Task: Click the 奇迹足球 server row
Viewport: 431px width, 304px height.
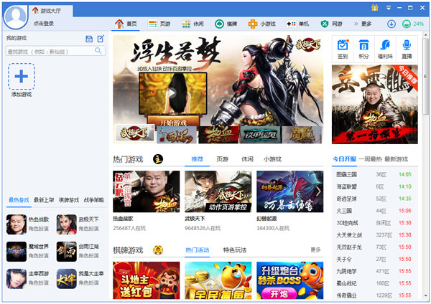Action: tap(374, 199)
